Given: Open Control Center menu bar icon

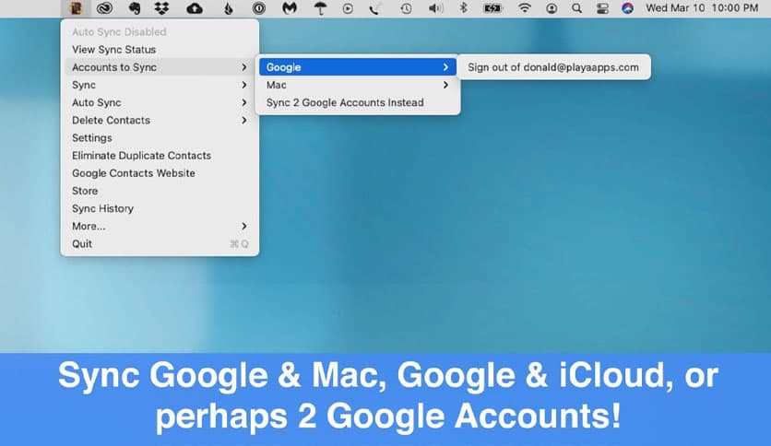Looking at the screenshot, I should [x=602, y=8].
